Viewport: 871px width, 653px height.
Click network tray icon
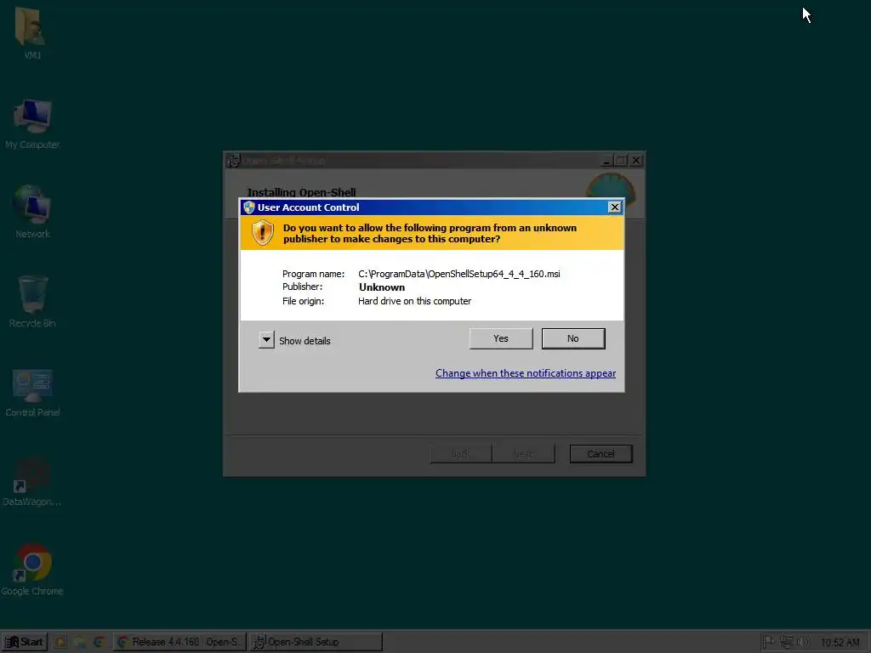[x=786, y=642]
